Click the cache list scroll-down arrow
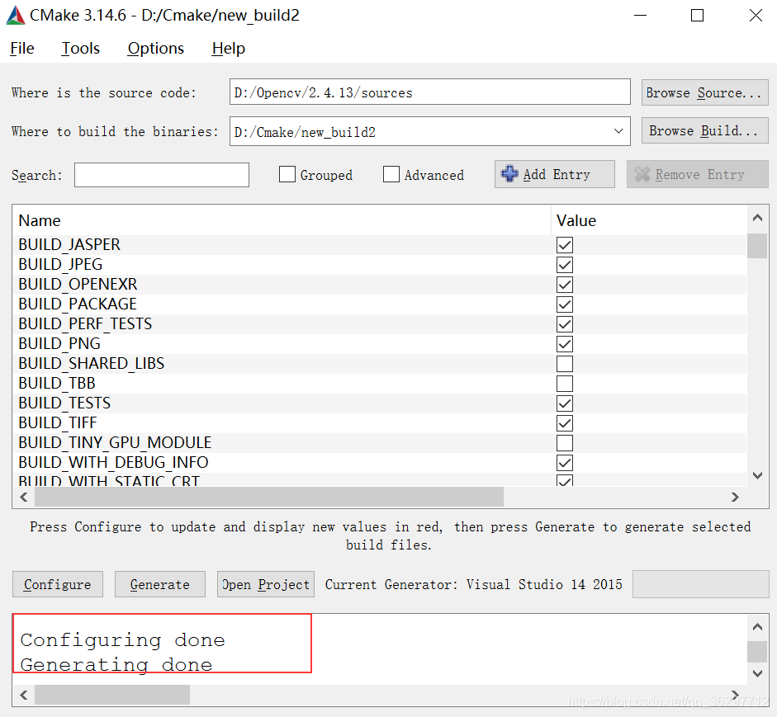The image size is (777, 717). click(x=757, y=475)
